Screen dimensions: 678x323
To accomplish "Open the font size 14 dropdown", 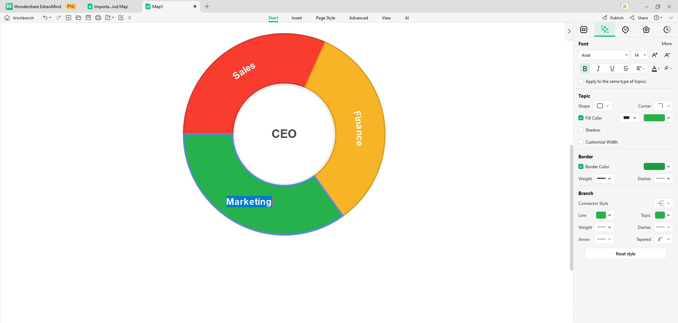I will click(640, 55).
